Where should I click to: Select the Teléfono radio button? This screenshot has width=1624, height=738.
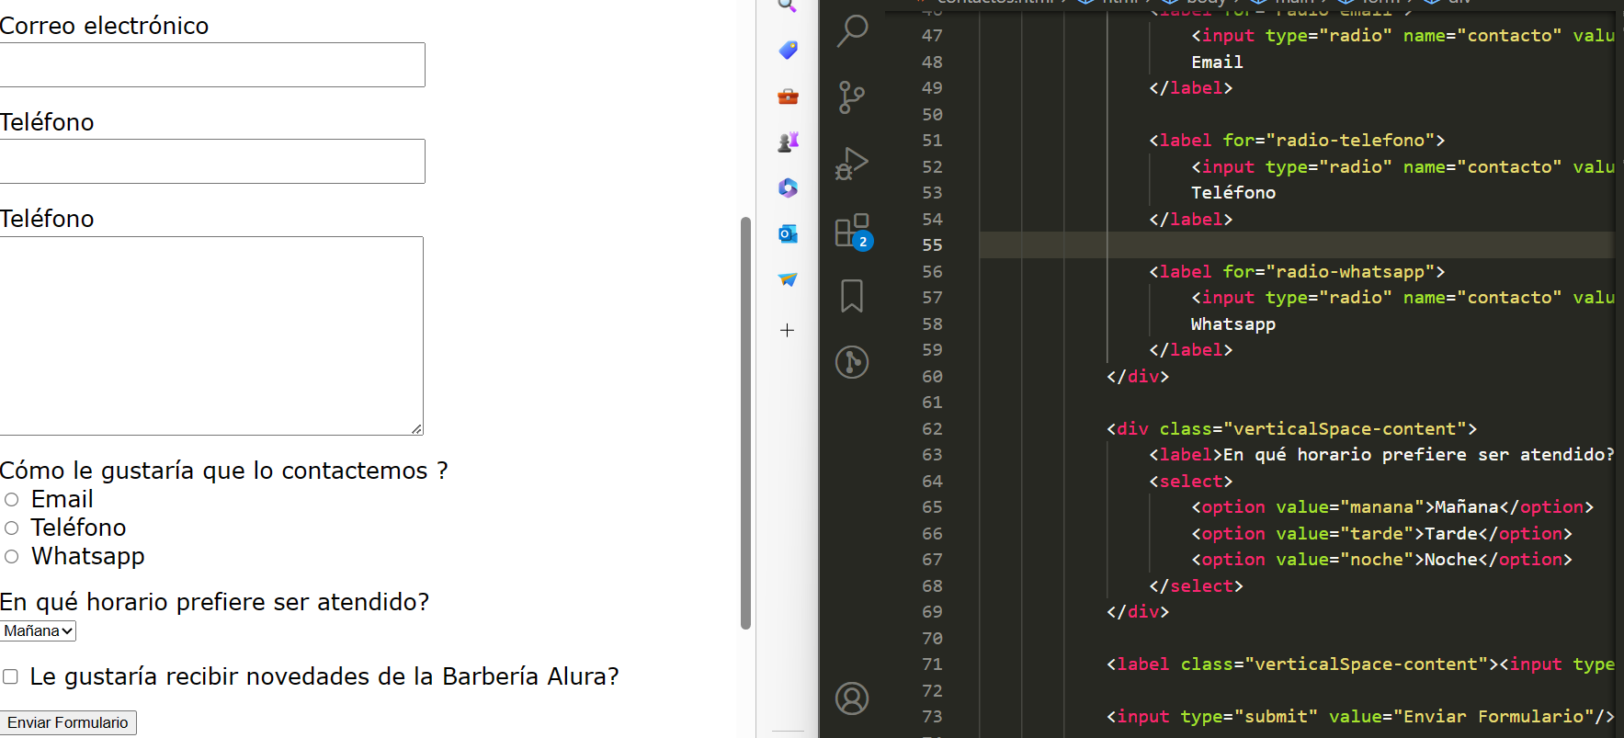click(x=12, y=528)
